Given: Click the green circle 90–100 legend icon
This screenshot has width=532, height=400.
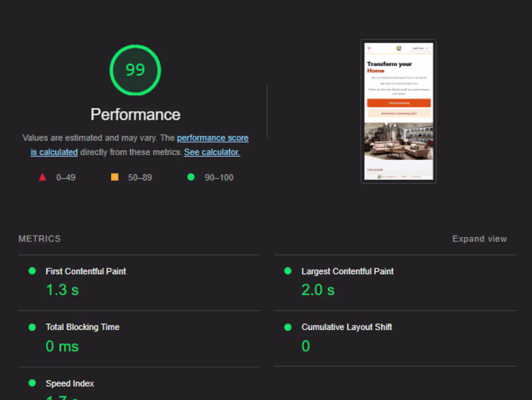Looking at the screenshot, I should click(191, 177).
